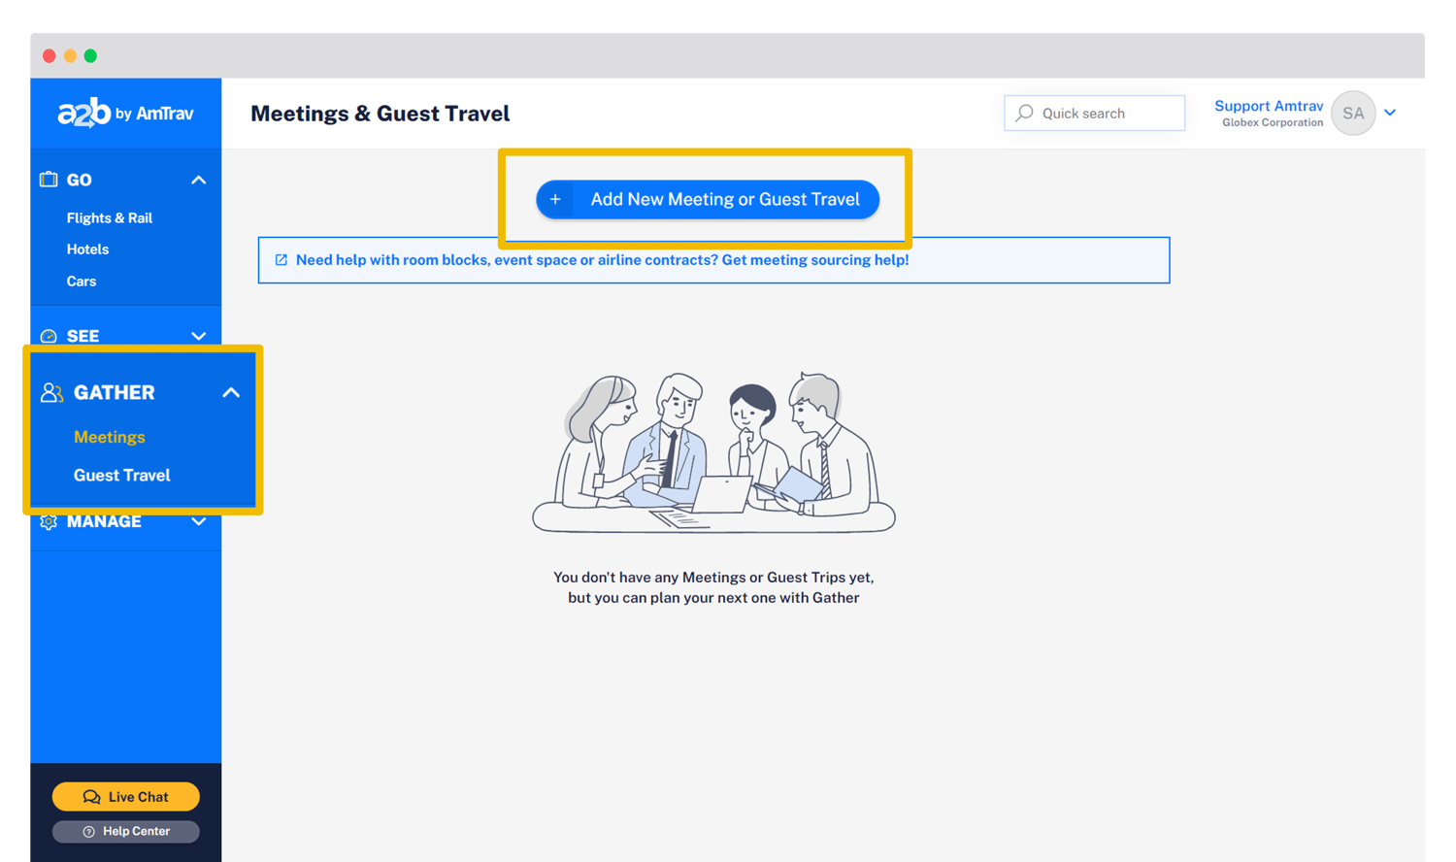Expand the SEE section
The width and height of the screenshot is (1456, 862).
[x=197, y=336]
